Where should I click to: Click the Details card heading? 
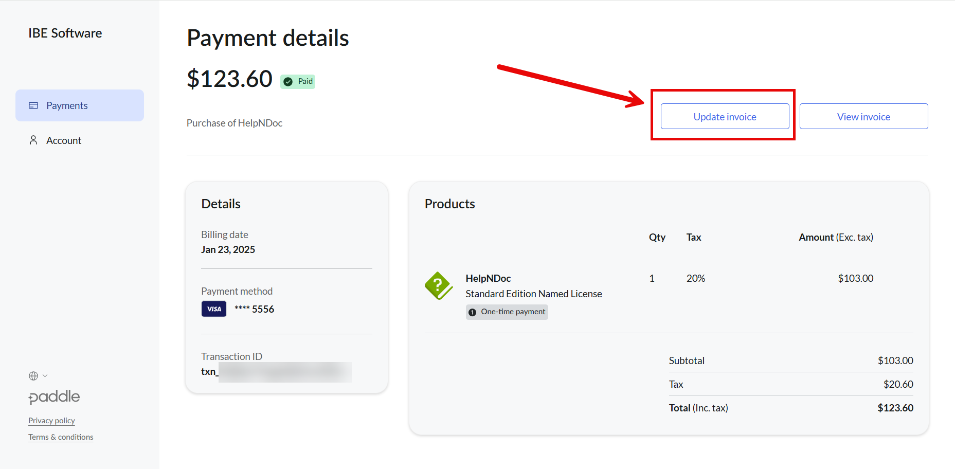tap(221, 204)
